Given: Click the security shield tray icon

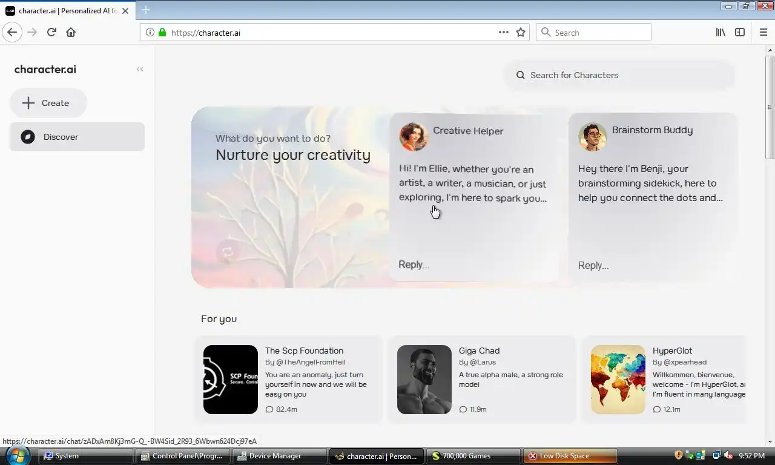Looking at the screenshot, I should [x=678, y=455].
